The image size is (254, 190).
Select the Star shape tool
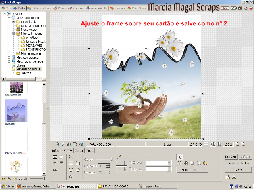tap(71, 176)
